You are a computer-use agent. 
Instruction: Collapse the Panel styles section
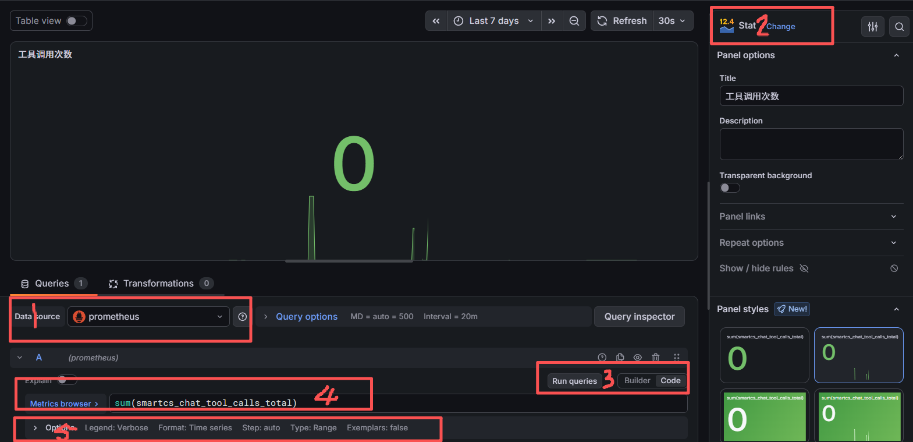(x=897, y=309)
